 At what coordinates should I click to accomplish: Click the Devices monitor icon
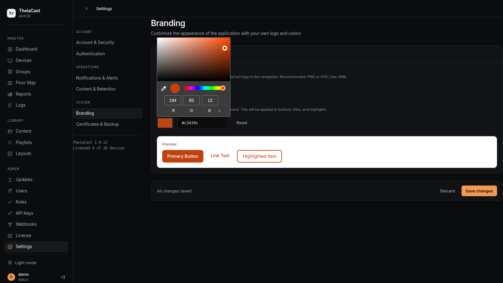10,61
